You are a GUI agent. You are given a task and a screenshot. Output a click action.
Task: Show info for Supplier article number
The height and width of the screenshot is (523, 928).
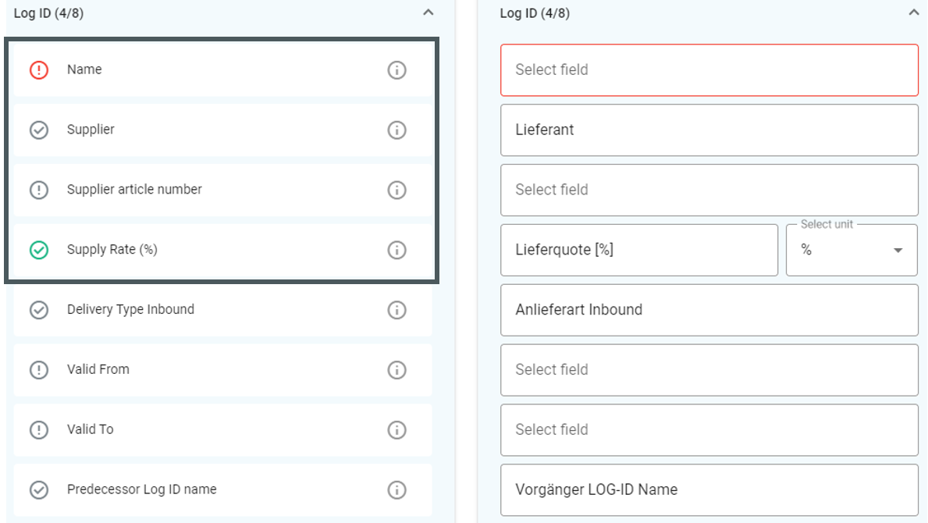(396, 190)
